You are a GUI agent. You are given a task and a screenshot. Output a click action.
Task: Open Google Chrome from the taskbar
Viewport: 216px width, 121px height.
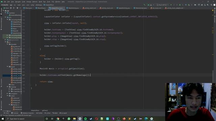tap(58, 119)
